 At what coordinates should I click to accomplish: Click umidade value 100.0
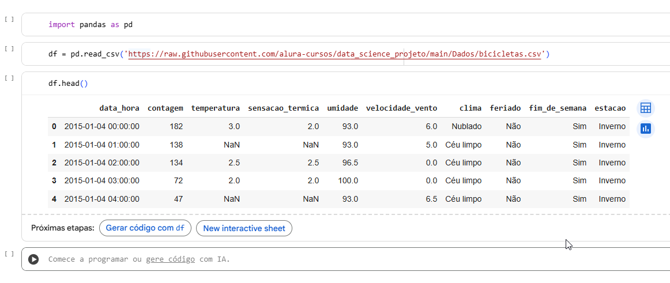click(x=348, y=180)
